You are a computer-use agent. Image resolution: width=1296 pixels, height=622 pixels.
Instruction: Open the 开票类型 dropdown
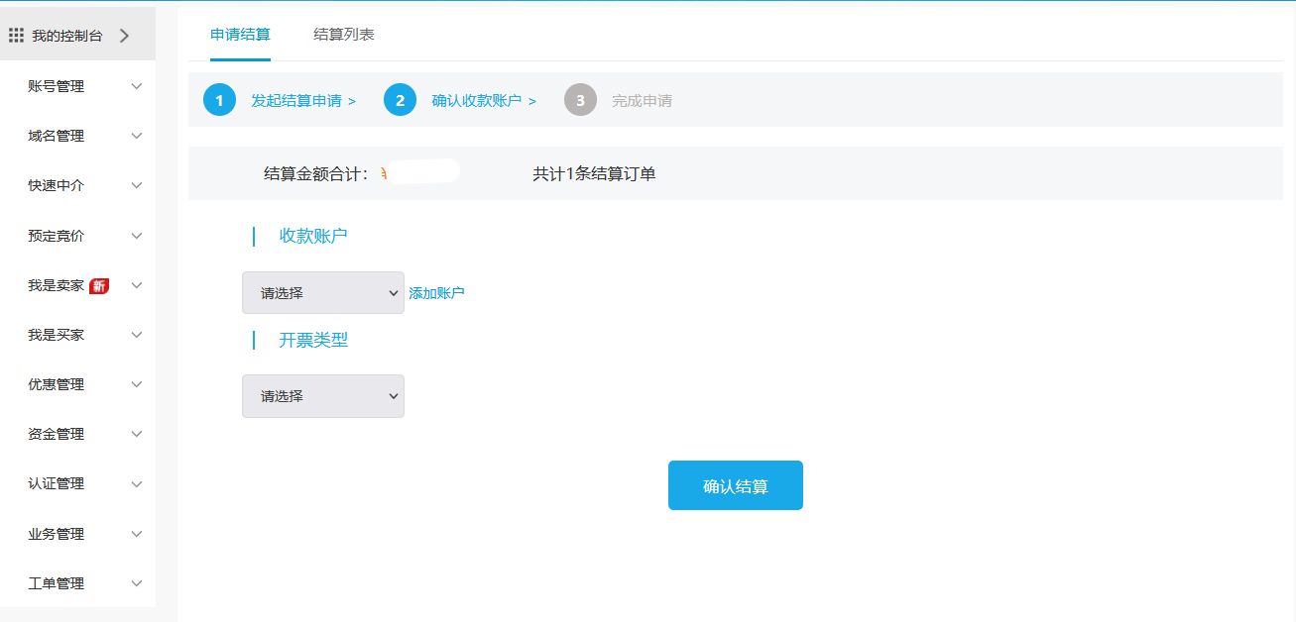pyautogui.click(x=322, y=396)
